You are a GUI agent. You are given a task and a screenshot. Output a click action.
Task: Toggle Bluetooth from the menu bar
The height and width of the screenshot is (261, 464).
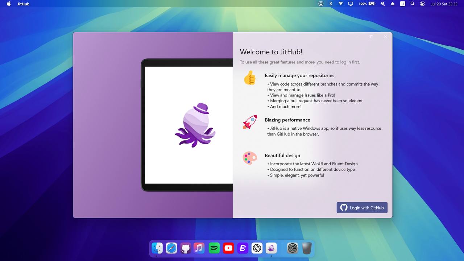[x=331, y=4]
